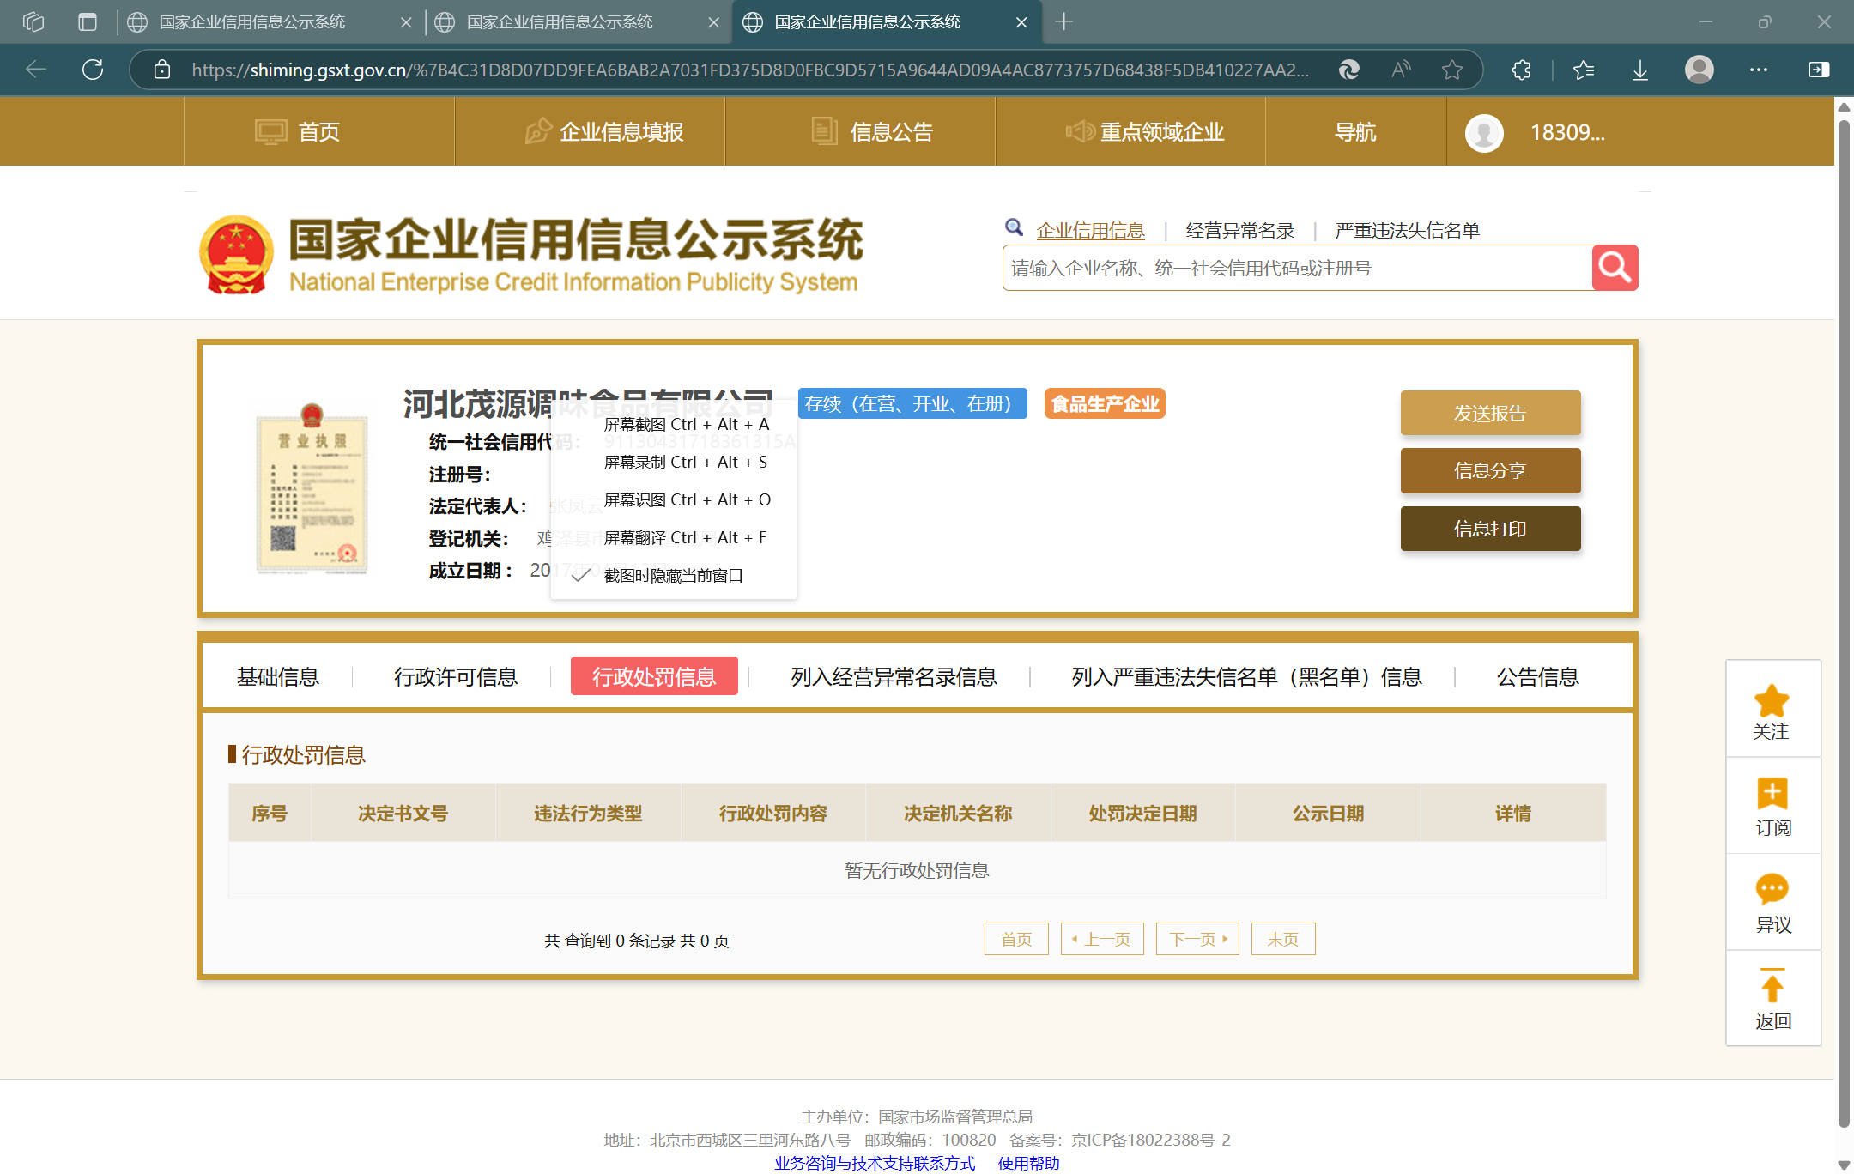Open 导航 menu in the top bar
Viewport: 1854px width, 1174px height.
point(1356,132)
